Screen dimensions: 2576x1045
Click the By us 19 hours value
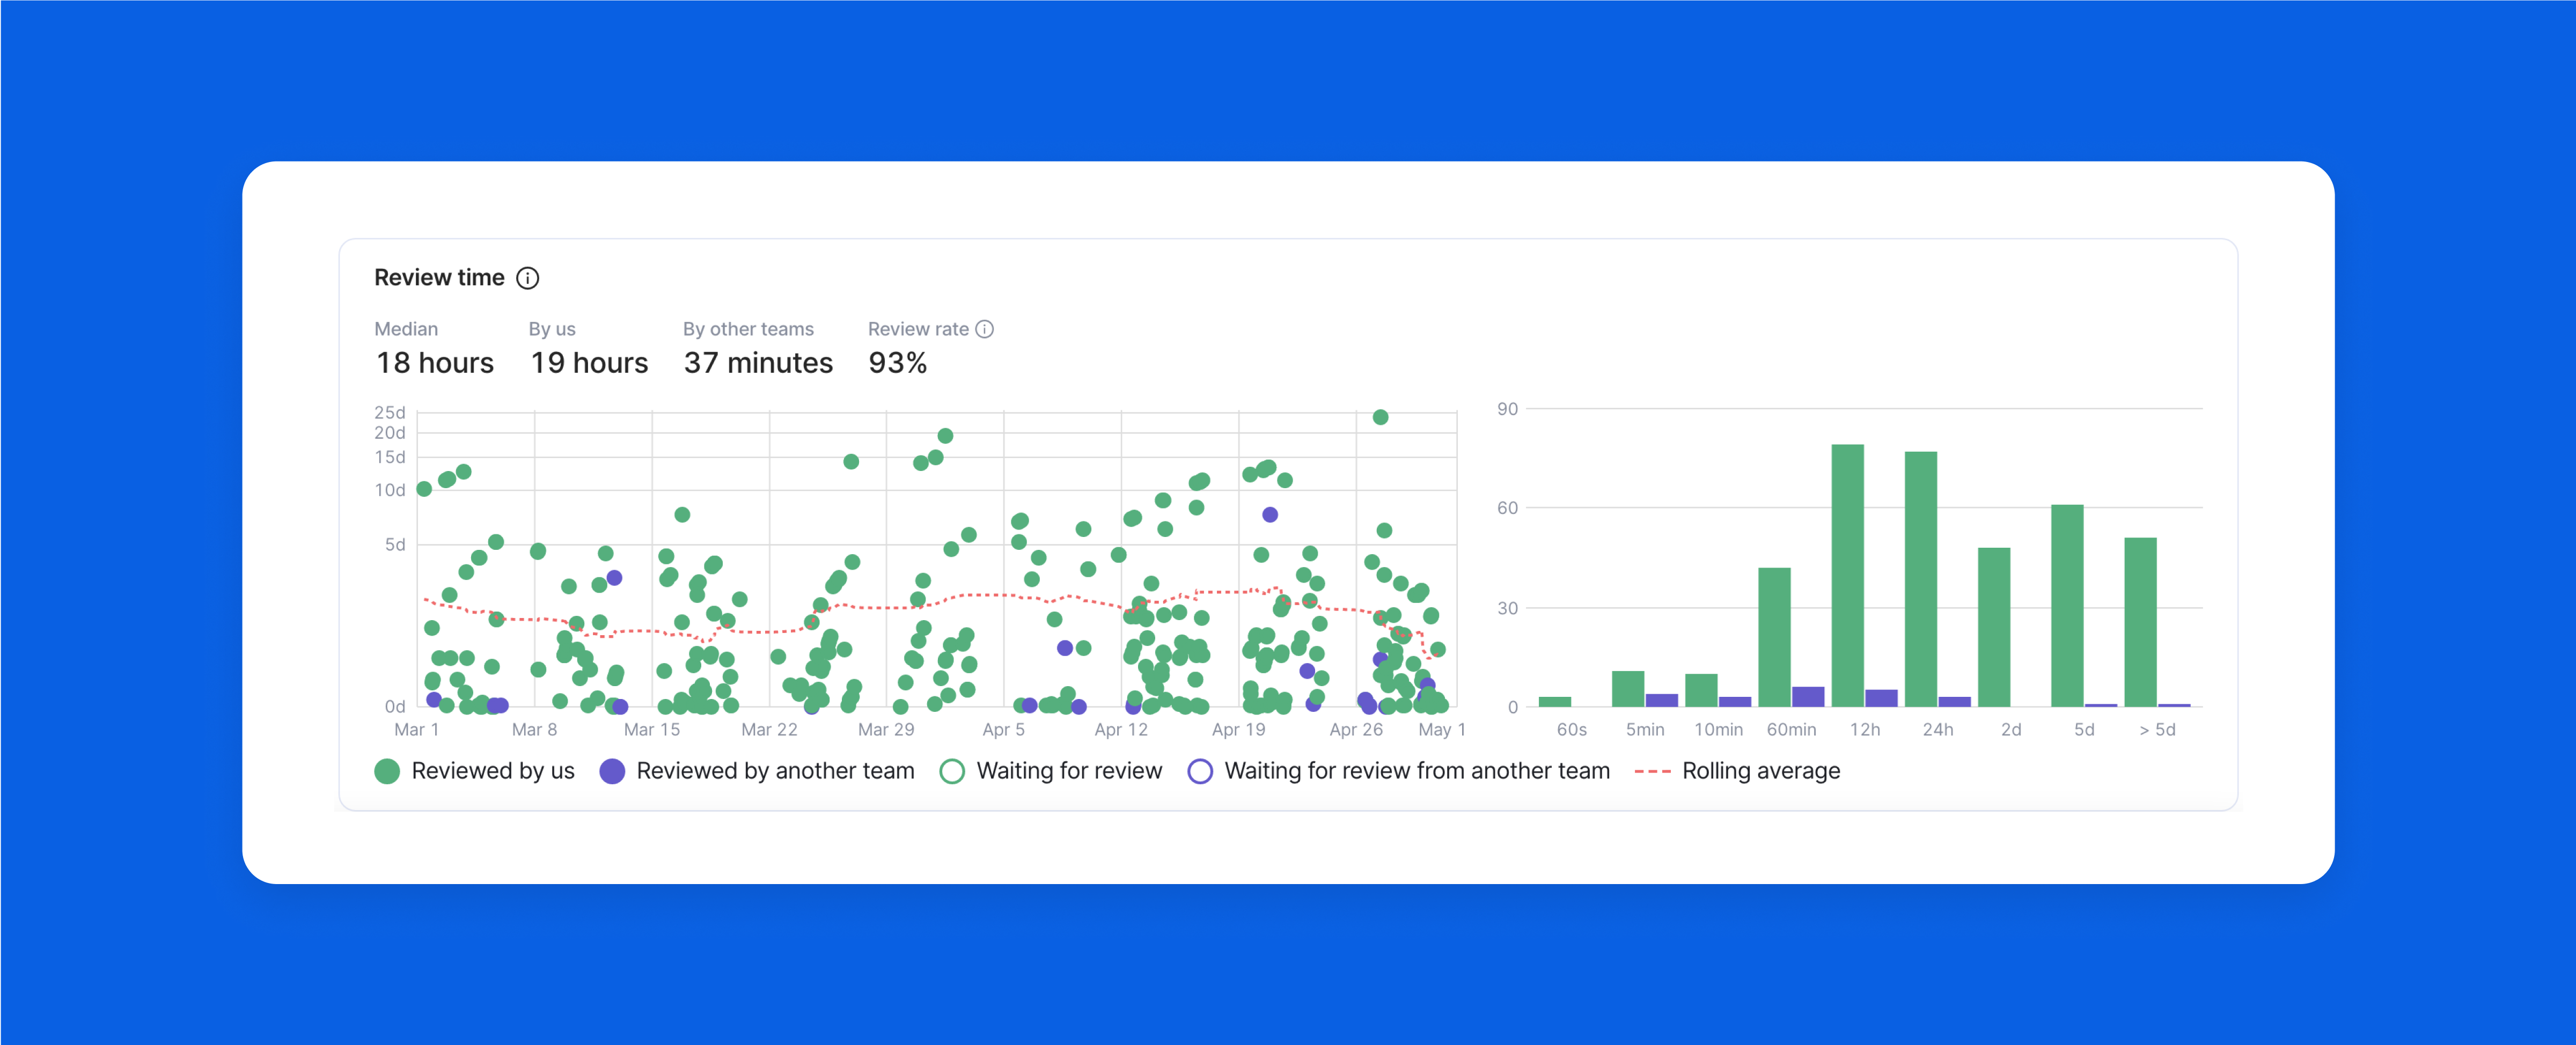(589, 363)
